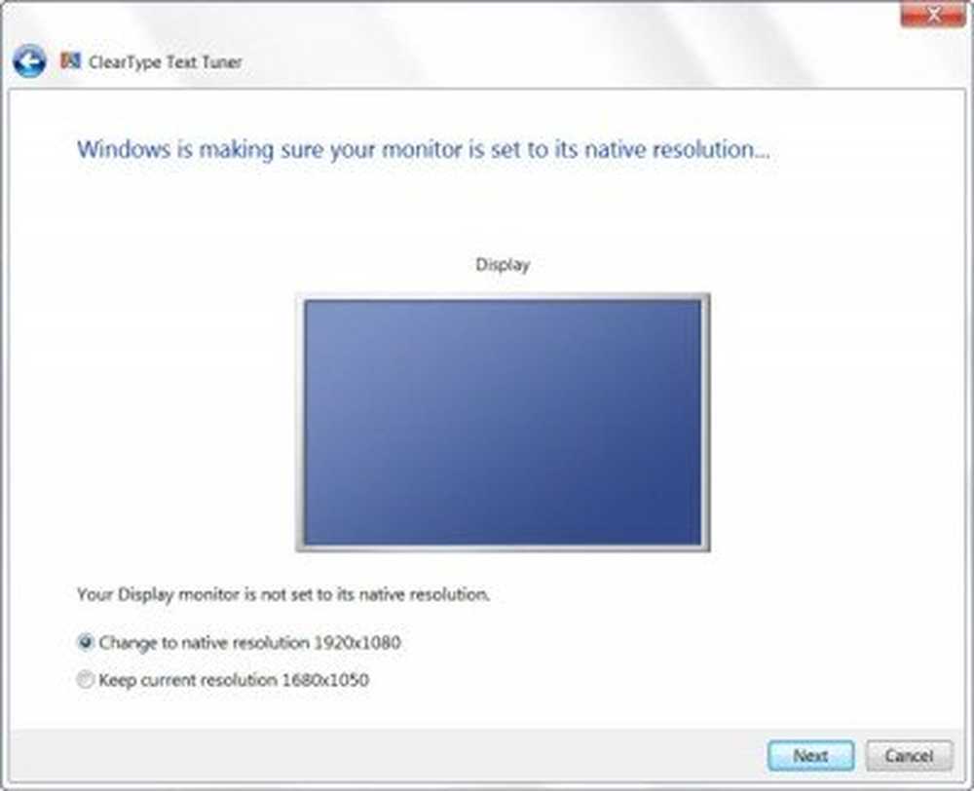Go back with the blue arrow button
This screenshot has width=974, height=791.
pyautogui.click(x=29, y=61)
